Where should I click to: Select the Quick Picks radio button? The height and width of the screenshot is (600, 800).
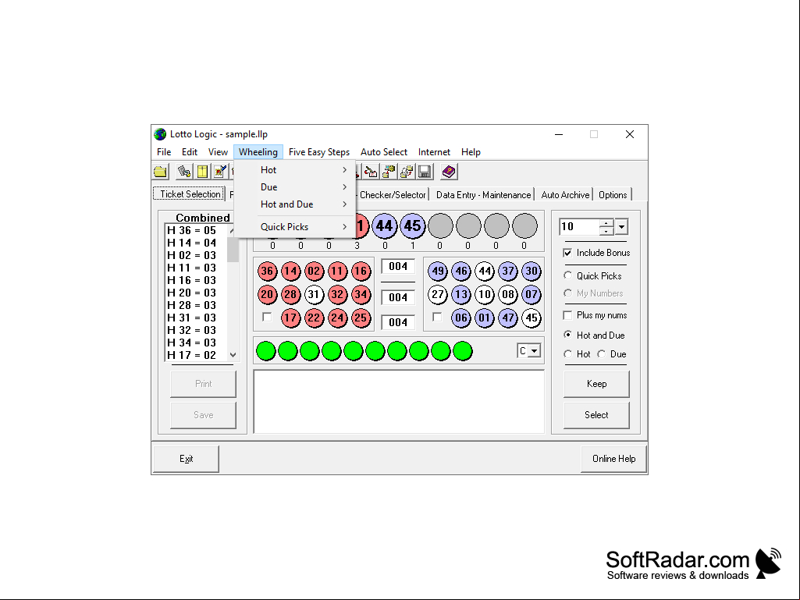(567, 276)
